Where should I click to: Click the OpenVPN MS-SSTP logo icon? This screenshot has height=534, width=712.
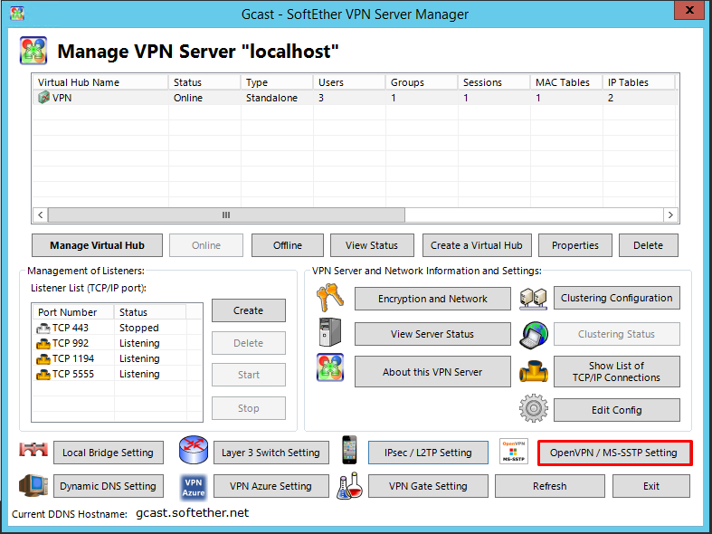[514, 451]
